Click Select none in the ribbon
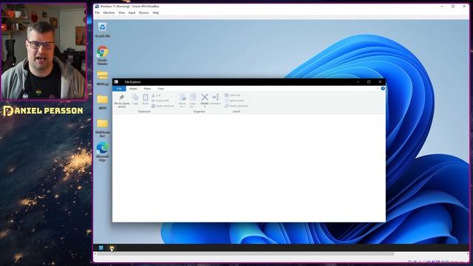This screenshot has width=473, height=266. pos(234,100)
